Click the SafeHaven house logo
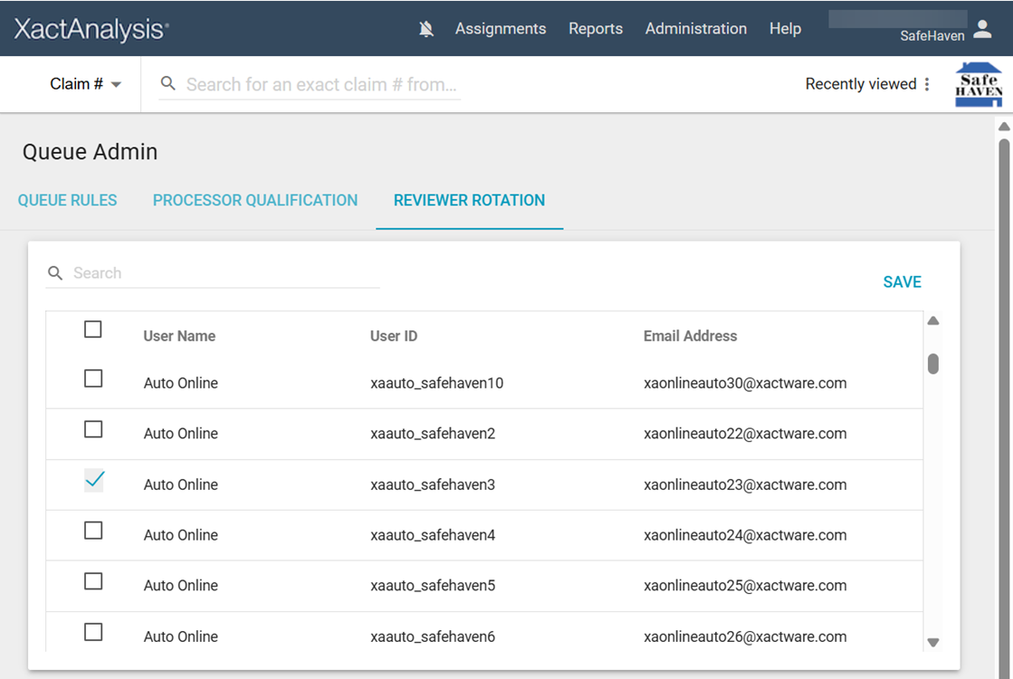 tap(979, 85)
